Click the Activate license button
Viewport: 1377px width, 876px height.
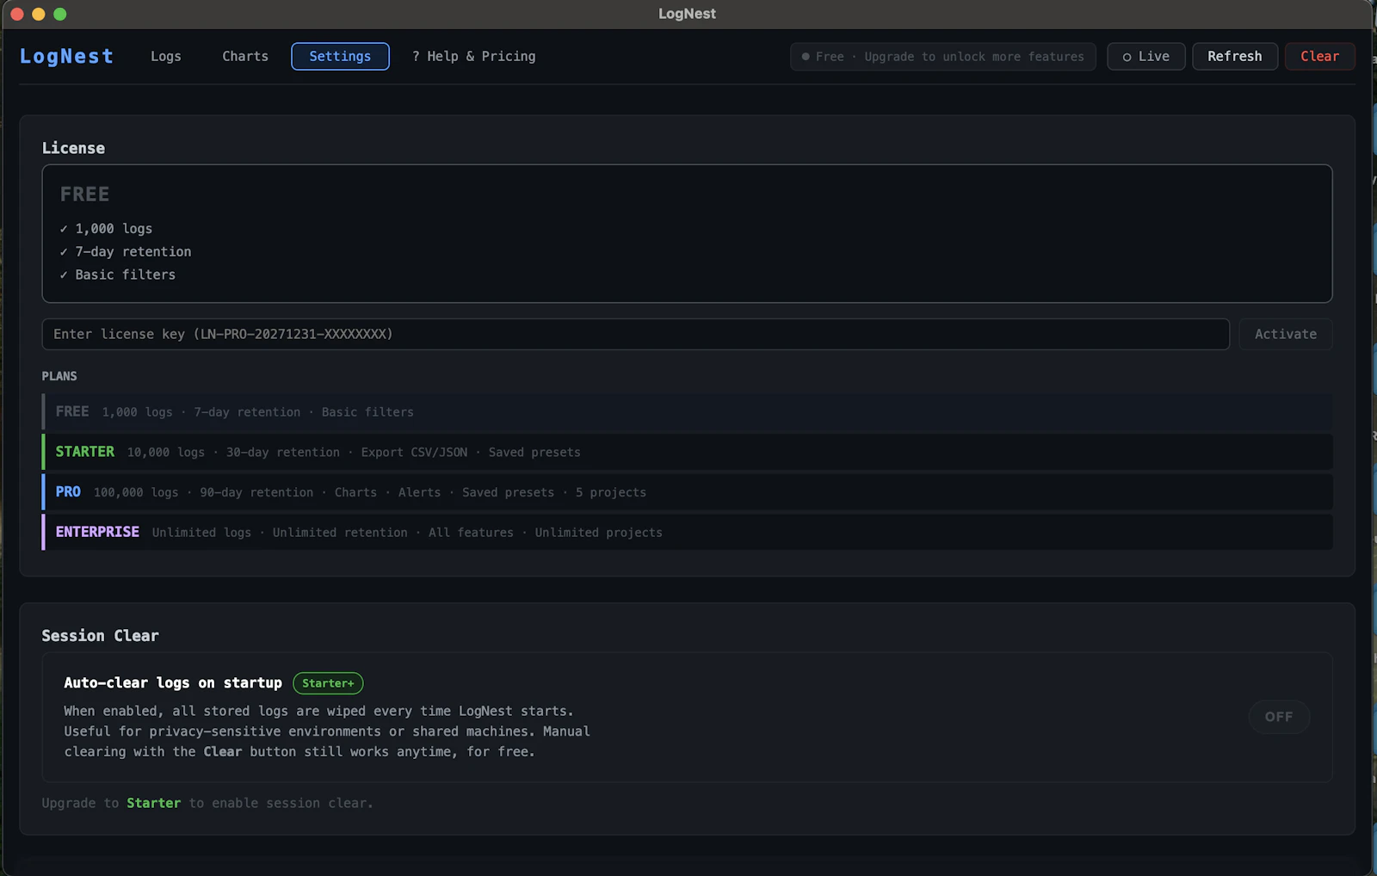click(1285, 334)
